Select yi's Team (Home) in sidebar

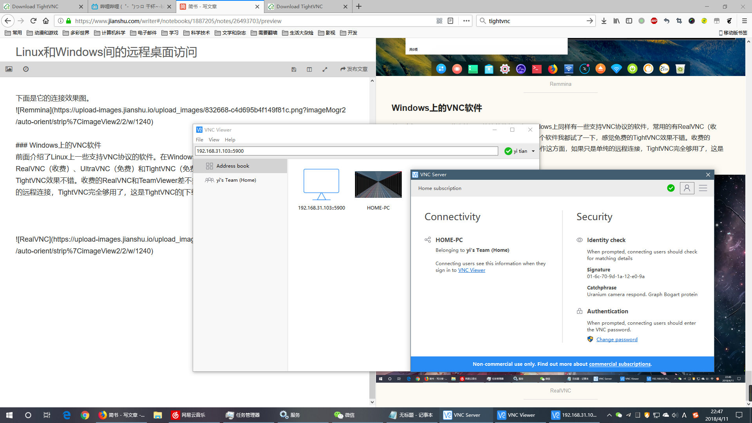(x=240, y=180)
